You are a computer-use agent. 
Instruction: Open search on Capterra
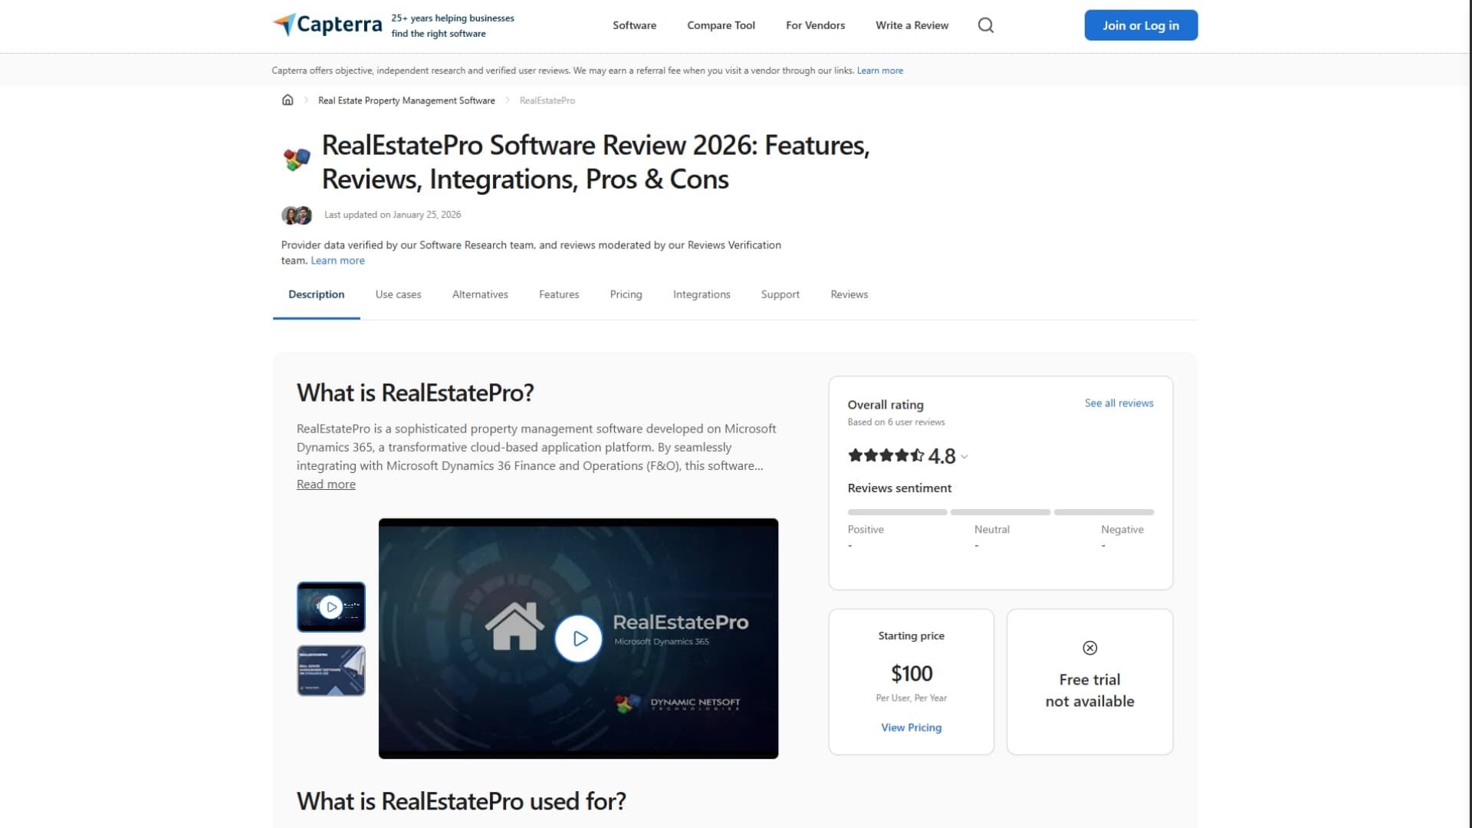985,25
